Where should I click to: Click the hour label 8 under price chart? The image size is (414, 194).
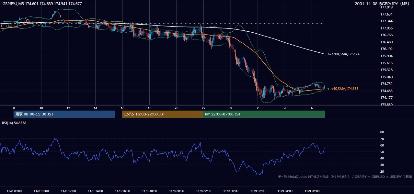pos(14,108)
